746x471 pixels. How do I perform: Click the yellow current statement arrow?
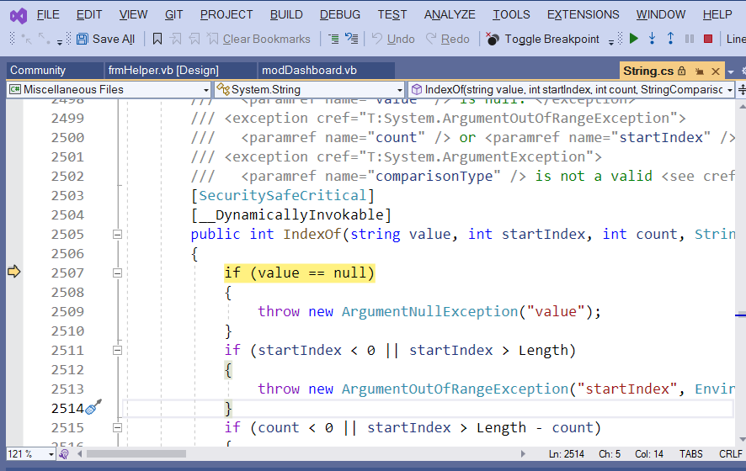[x=14, y=272]
